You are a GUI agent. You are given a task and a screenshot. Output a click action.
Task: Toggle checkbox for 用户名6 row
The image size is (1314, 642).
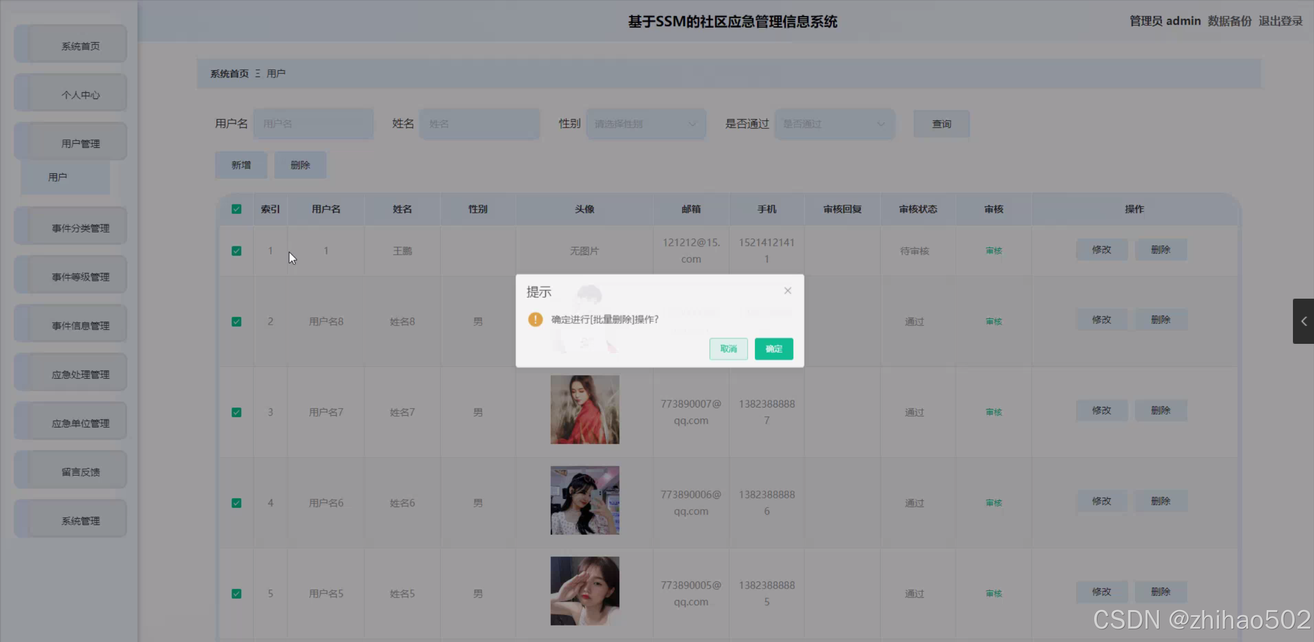236,503
